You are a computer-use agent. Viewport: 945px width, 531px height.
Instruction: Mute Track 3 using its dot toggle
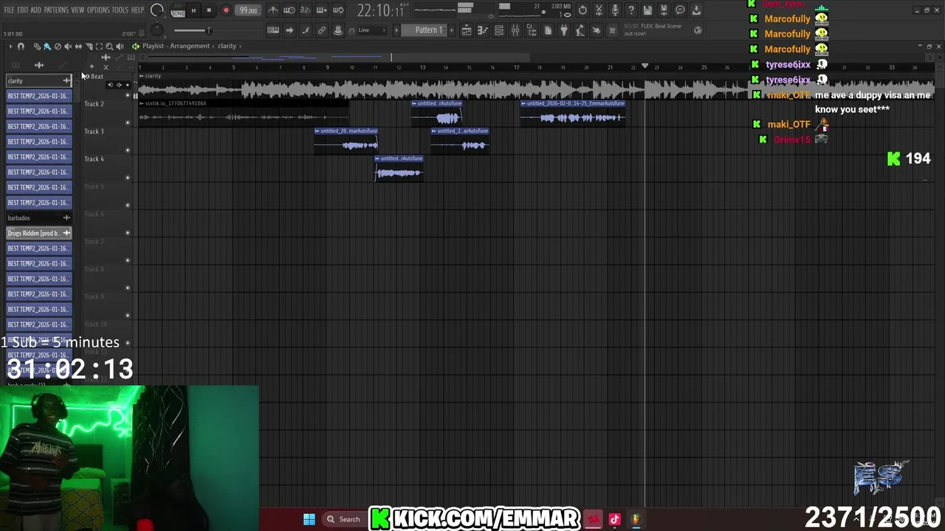[128, 150]
